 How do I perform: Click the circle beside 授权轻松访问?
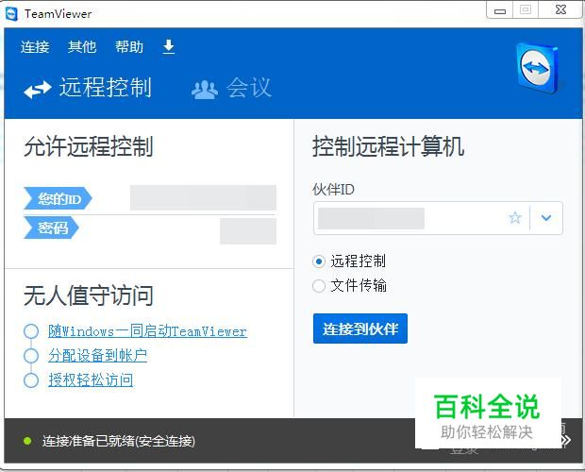click(x=31, y=380)
